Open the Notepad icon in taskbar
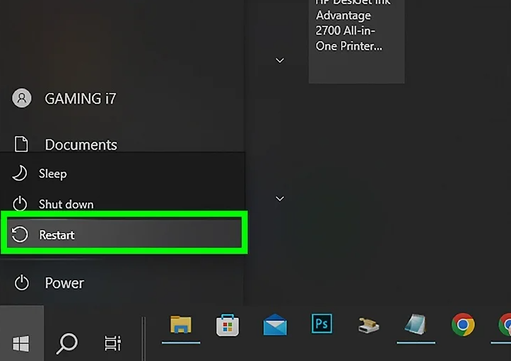 416,325
